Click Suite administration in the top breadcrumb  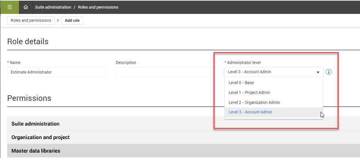pos(53,7)
